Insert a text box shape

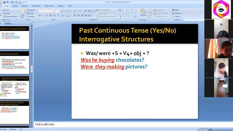[120, 10]
